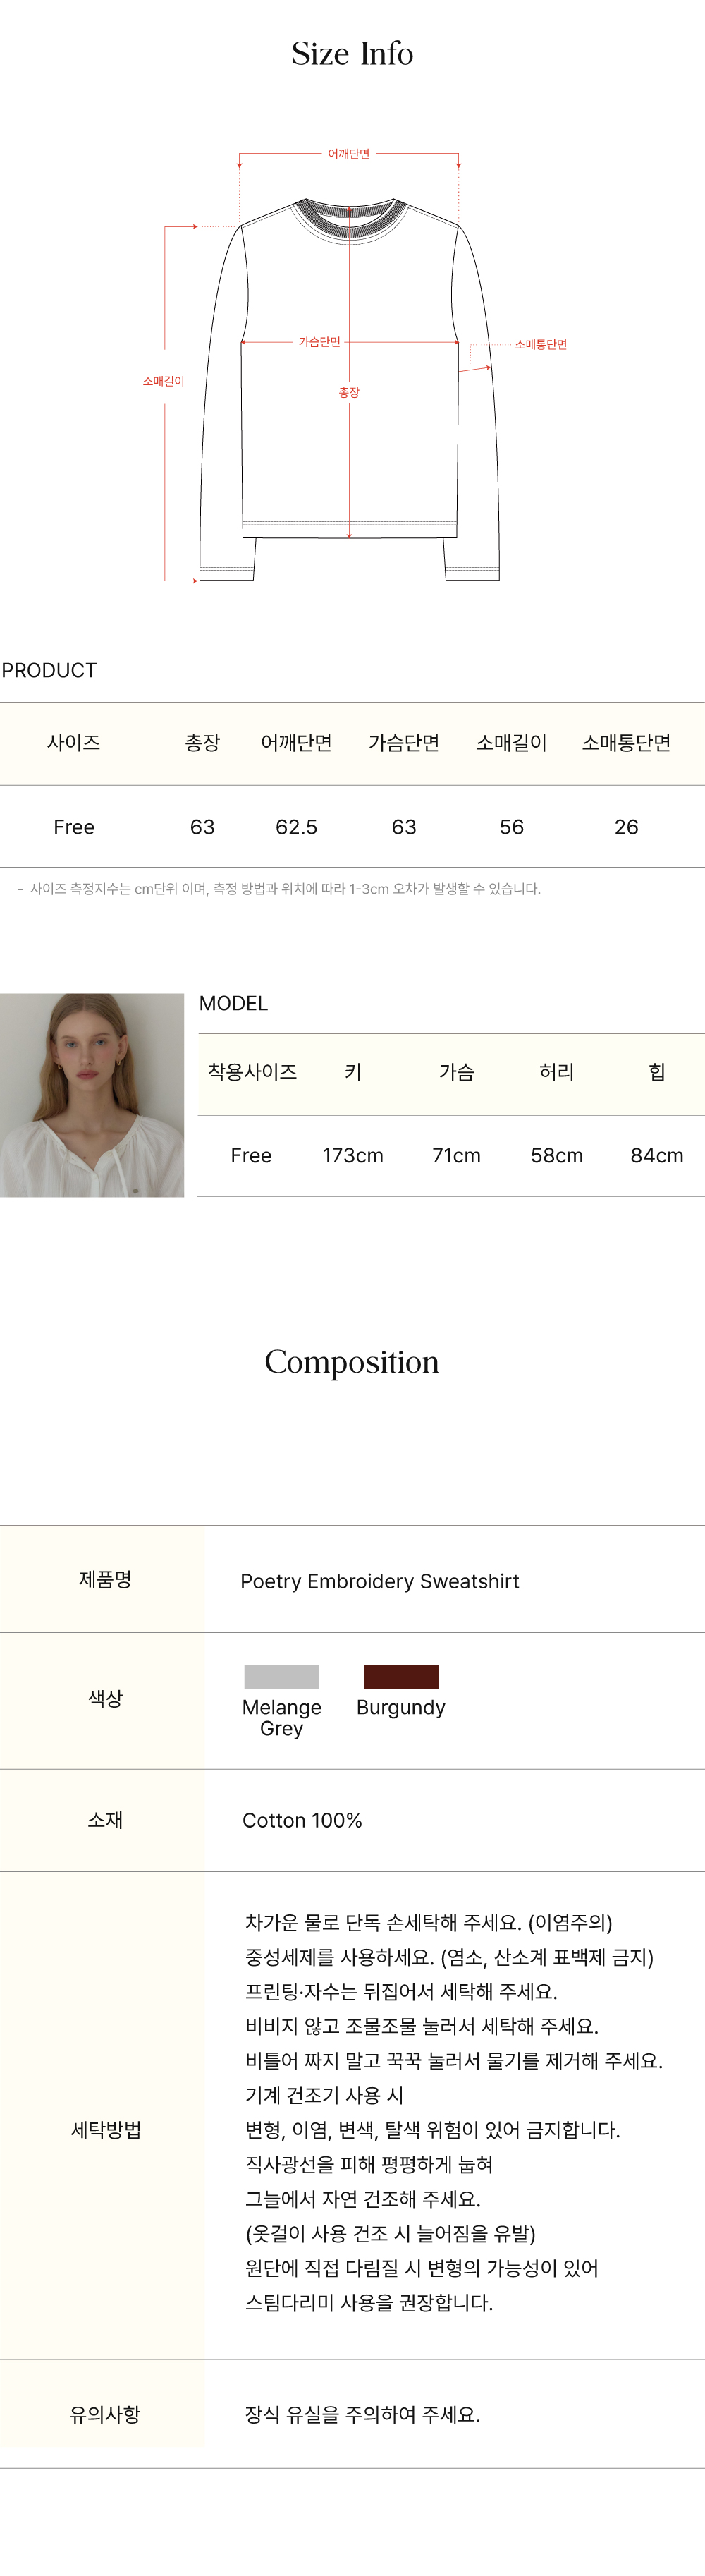Image resolution: width=705 pixels, height=2576 pixels.
Task: Click the 어깨단면 label in the diagram
Action: (349, 154)
